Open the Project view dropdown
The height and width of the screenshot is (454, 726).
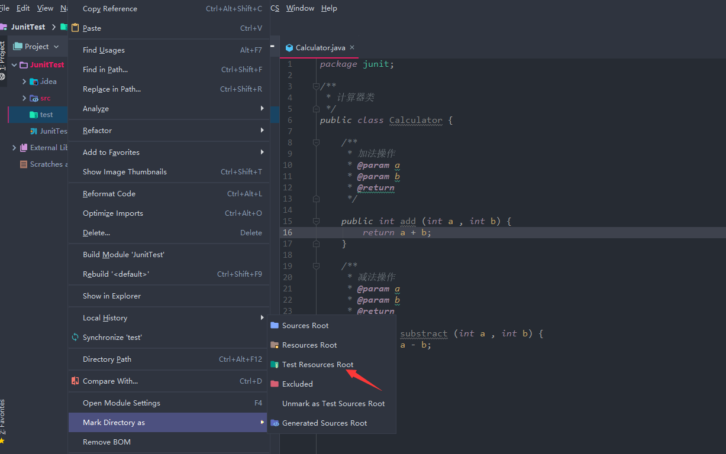[56, 47]
